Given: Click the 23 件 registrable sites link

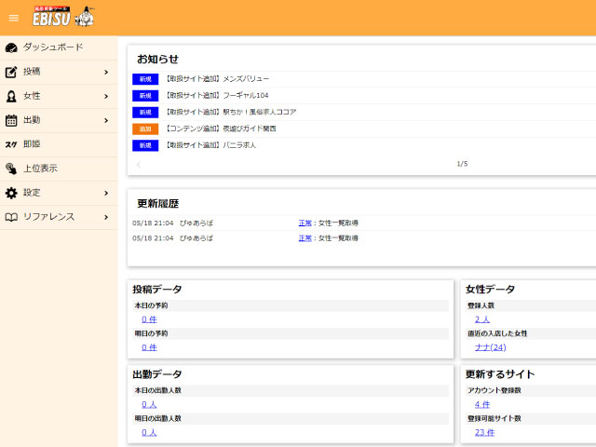Looking at the screenshot, I should [x=484, y=432].
